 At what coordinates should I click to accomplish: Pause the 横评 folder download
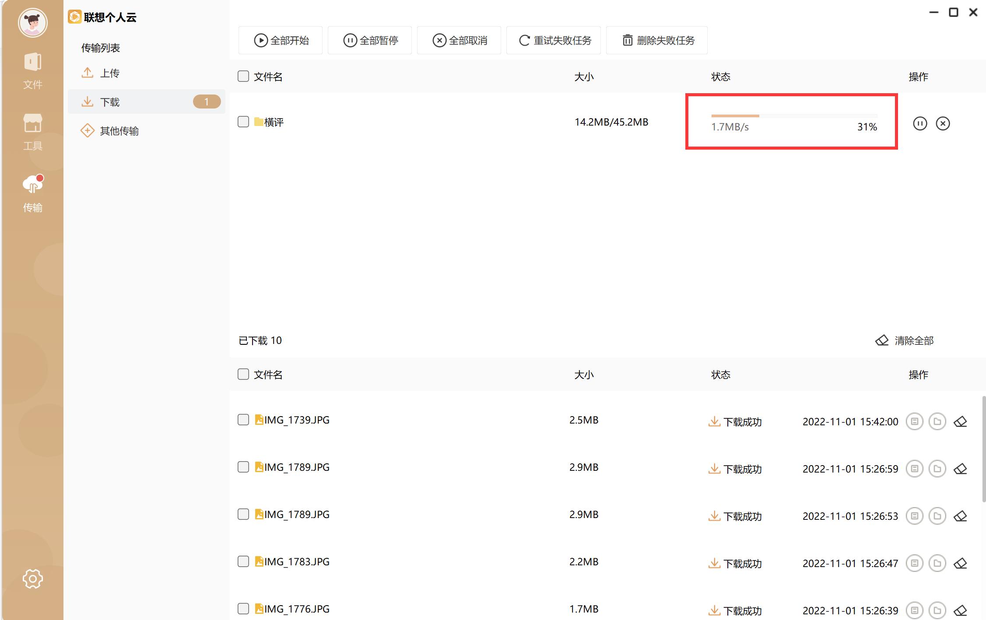(x=920, y=123)
